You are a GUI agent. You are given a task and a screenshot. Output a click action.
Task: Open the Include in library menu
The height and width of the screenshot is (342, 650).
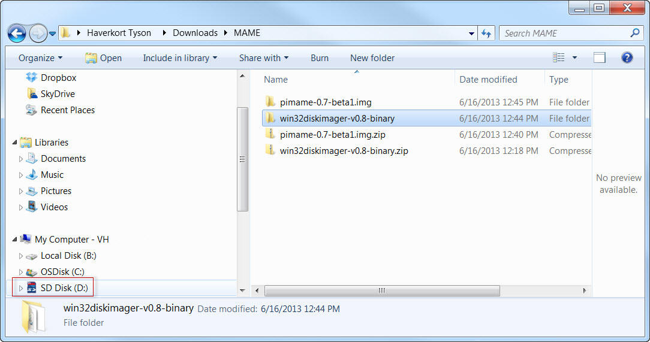pos(180,58)
